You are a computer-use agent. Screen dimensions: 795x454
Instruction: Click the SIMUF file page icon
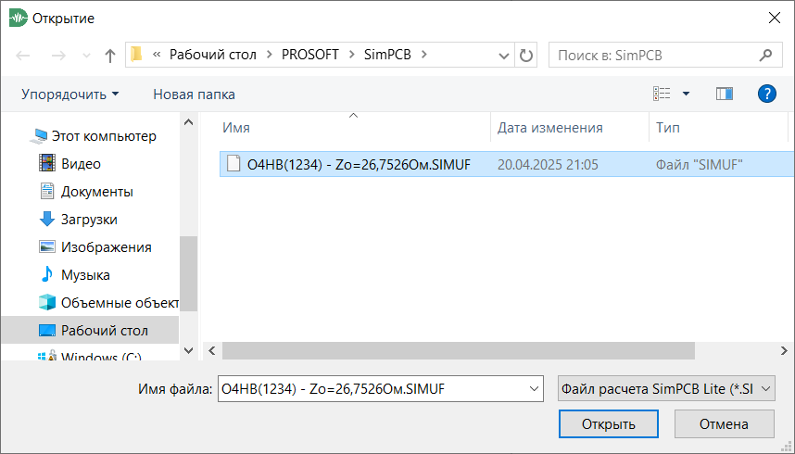pyautogui.click(x=233, y=164)
